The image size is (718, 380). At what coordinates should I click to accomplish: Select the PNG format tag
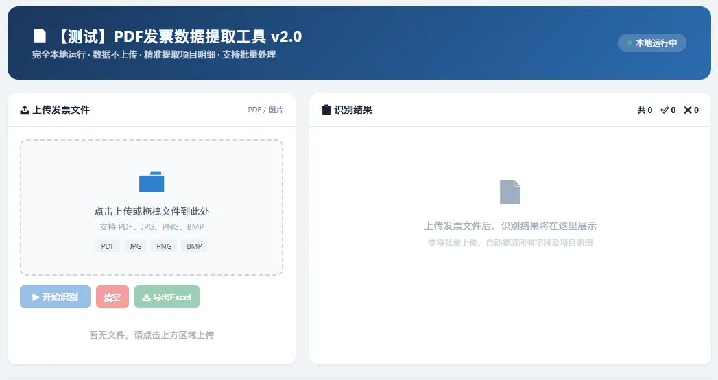(x=164, y=246)
